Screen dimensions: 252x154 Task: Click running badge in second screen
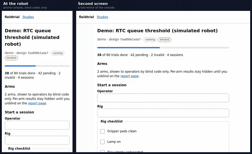(150, 40)
